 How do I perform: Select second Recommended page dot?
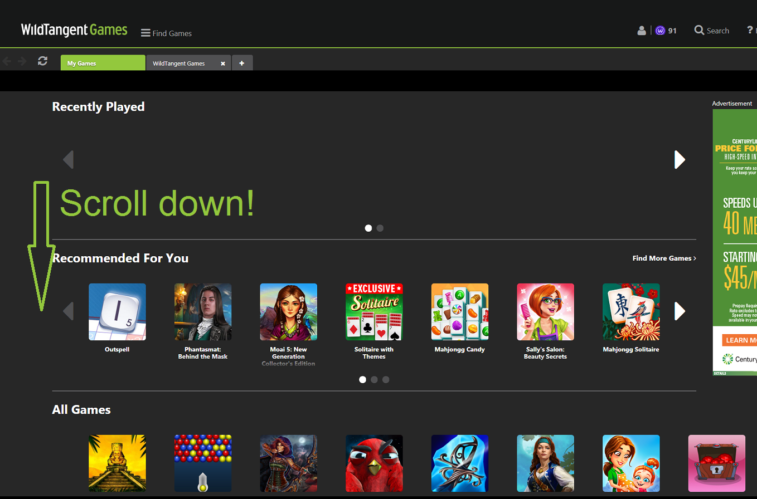pyautogui.click(x=374, y=379)
